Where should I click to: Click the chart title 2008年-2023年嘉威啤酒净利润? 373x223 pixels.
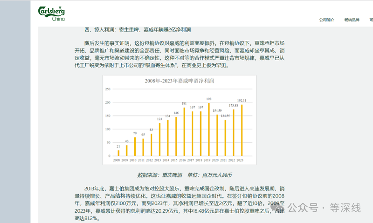point(180,81)
